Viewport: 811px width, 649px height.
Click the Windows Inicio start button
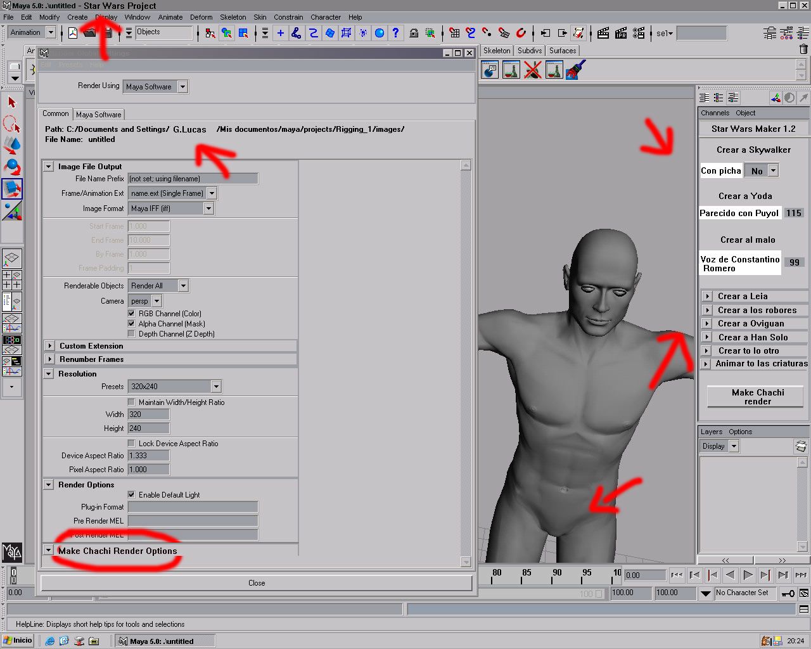pyautogui.click(x=17, y=640)
